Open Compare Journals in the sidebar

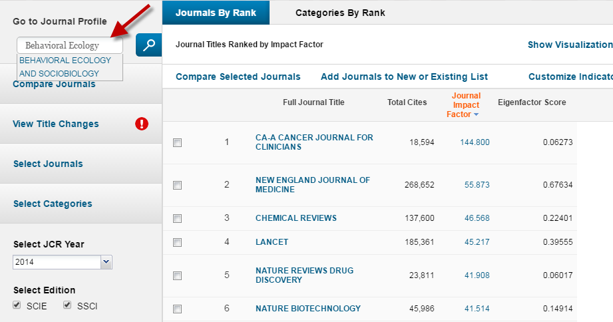click(54, 84)
